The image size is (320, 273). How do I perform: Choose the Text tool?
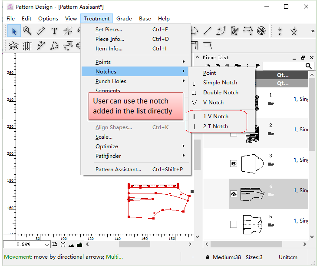tap(54, 31)
